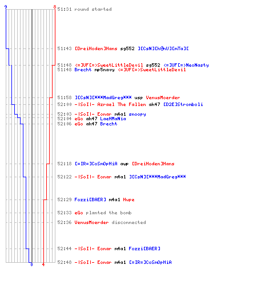This screenshot has width=257, height=285.
Task: Click [=IR=]CoSmOpHiA killer at 52:18
Action: click(x=96, y=164)
